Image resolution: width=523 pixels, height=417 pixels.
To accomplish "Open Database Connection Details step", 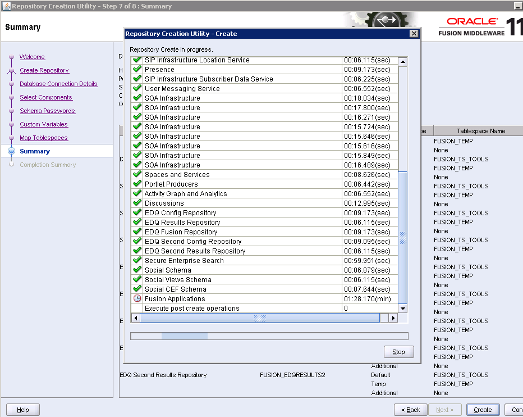I will coord(58,84).
